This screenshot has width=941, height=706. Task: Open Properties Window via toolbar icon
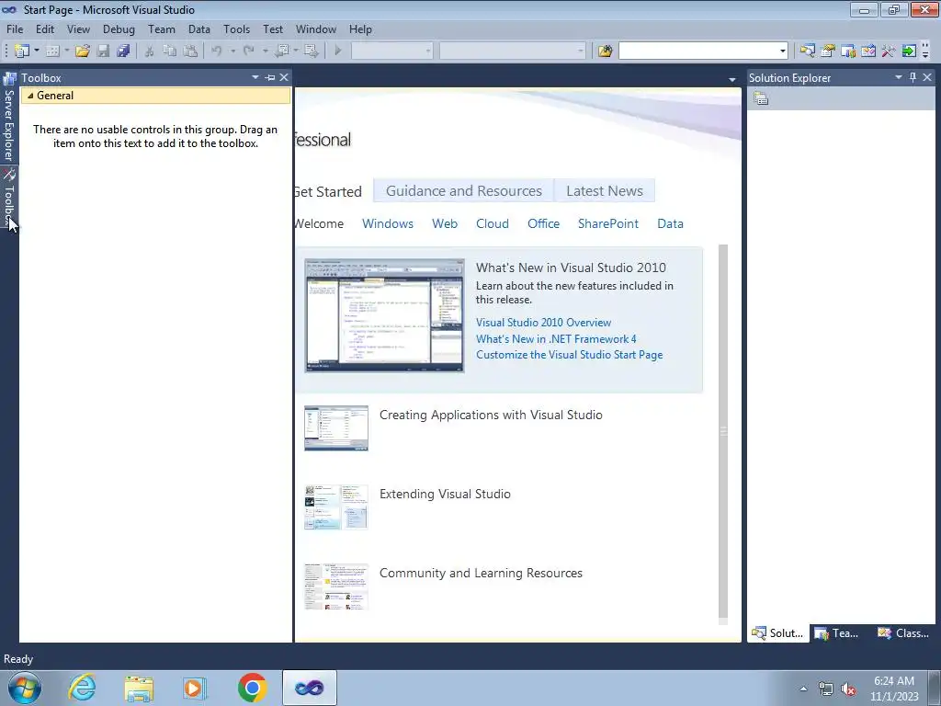tap(828, 51)
